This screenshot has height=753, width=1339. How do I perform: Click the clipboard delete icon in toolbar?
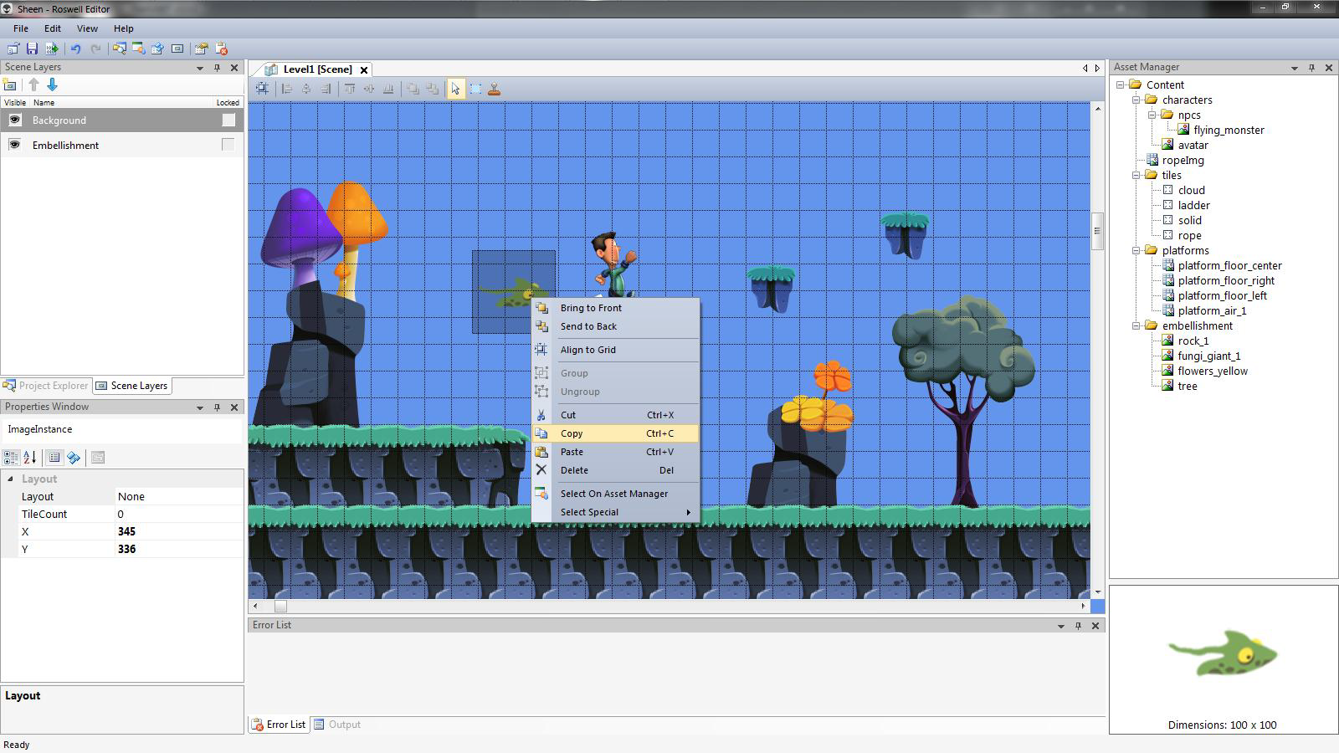point(222,49)
